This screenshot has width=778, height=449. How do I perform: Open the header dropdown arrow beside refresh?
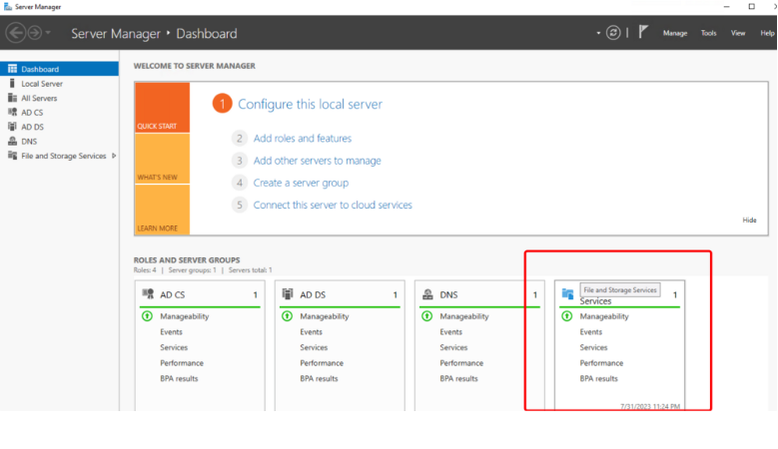(598, 33)
